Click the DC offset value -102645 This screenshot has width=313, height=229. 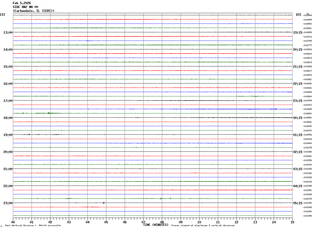coord(307,109)
